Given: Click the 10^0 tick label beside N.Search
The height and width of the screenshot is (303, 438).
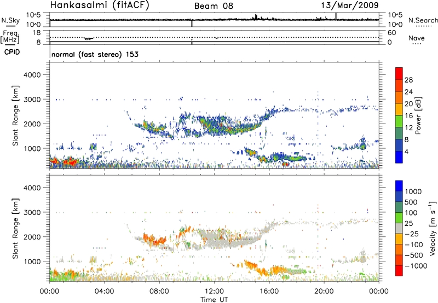Looking at the screenshot, I should click(x=395, y=25).
